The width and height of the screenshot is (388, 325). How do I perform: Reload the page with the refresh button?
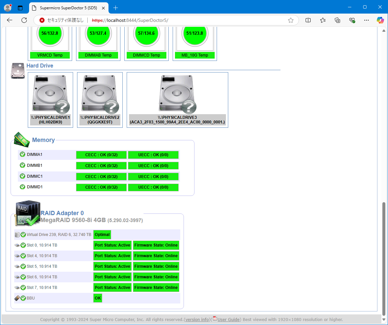coord(24,20)
